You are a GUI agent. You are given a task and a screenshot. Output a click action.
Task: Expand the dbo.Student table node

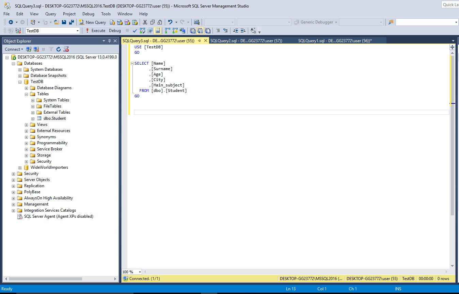tap(33, 118)
